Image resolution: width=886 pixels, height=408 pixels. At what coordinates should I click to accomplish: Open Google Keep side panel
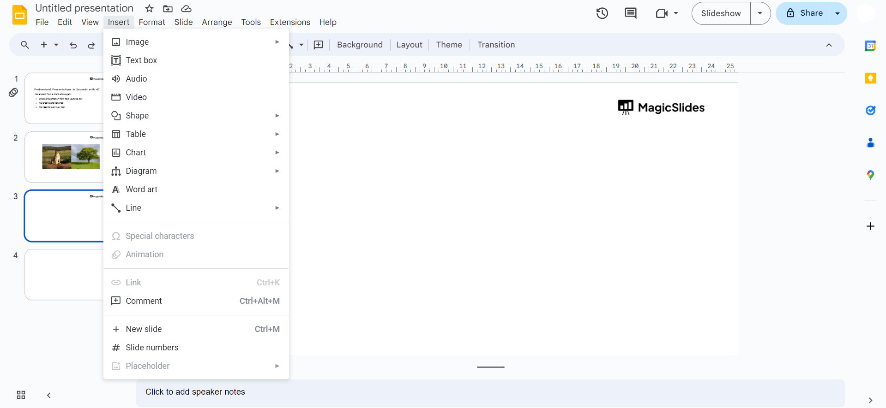(870, 78)
